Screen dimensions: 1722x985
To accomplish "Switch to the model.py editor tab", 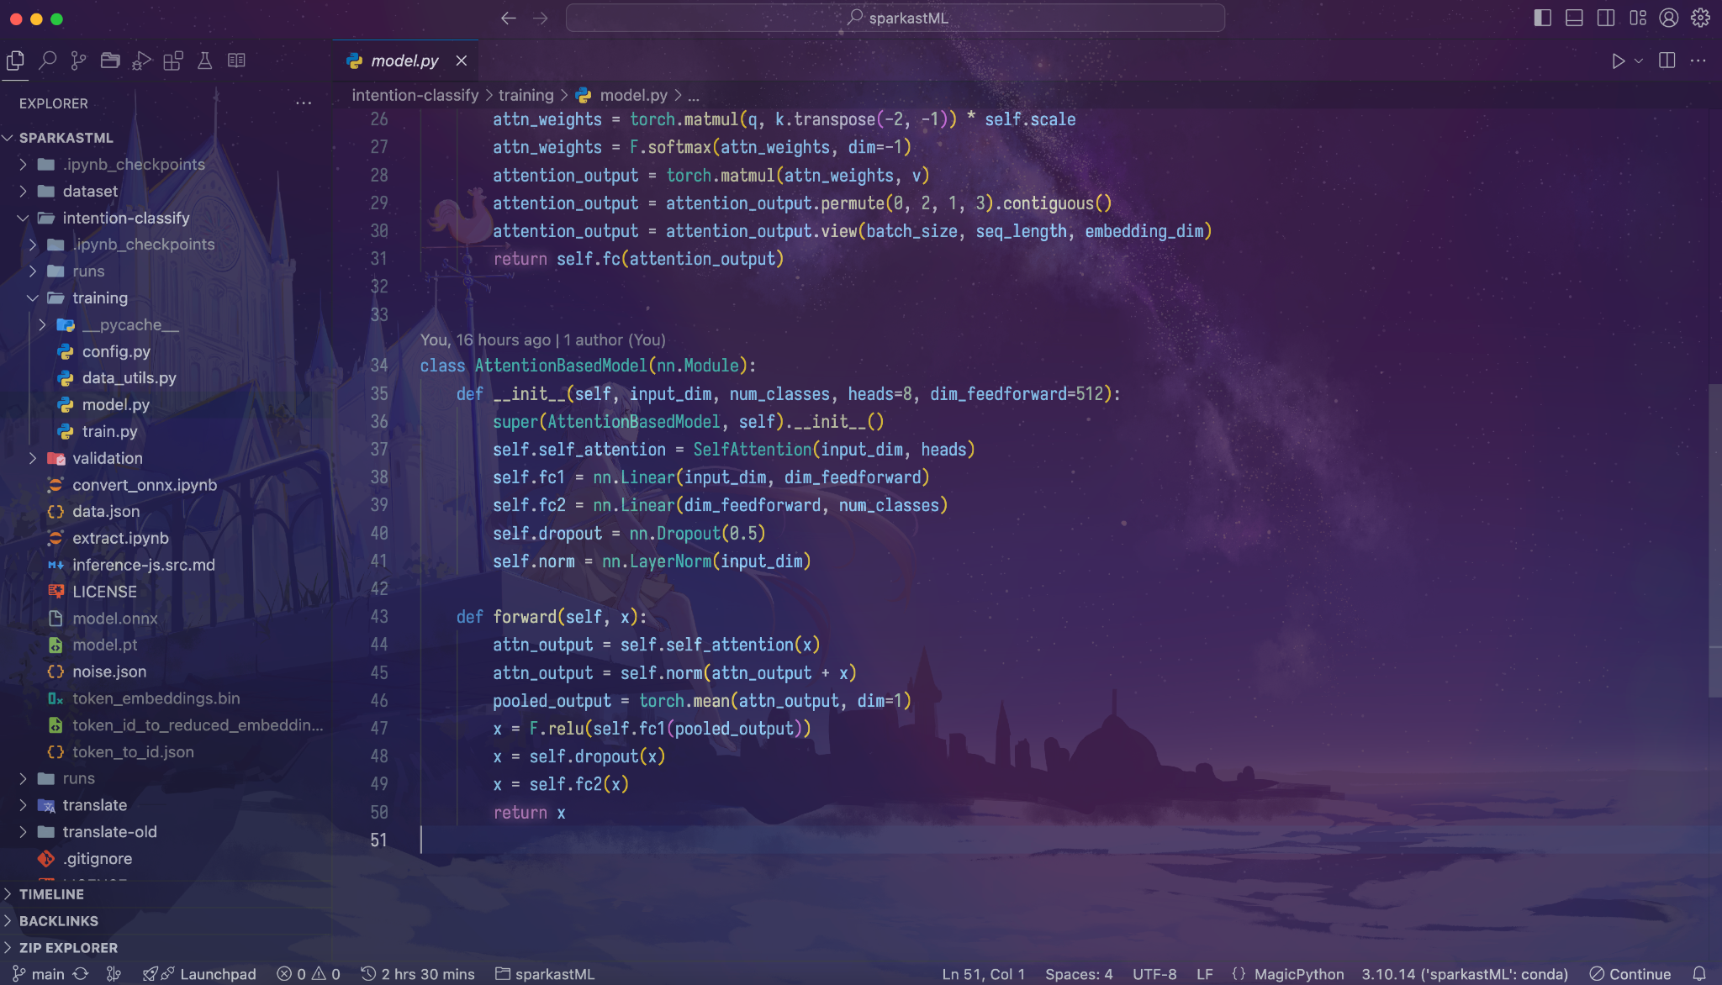I will [404, 60].
